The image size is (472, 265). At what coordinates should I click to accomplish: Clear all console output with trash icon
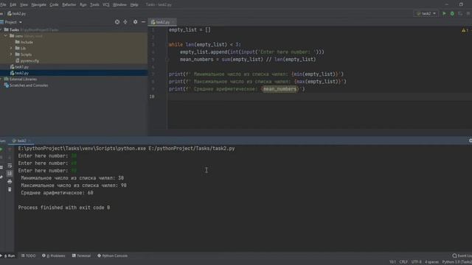click(x=10, y=189)
